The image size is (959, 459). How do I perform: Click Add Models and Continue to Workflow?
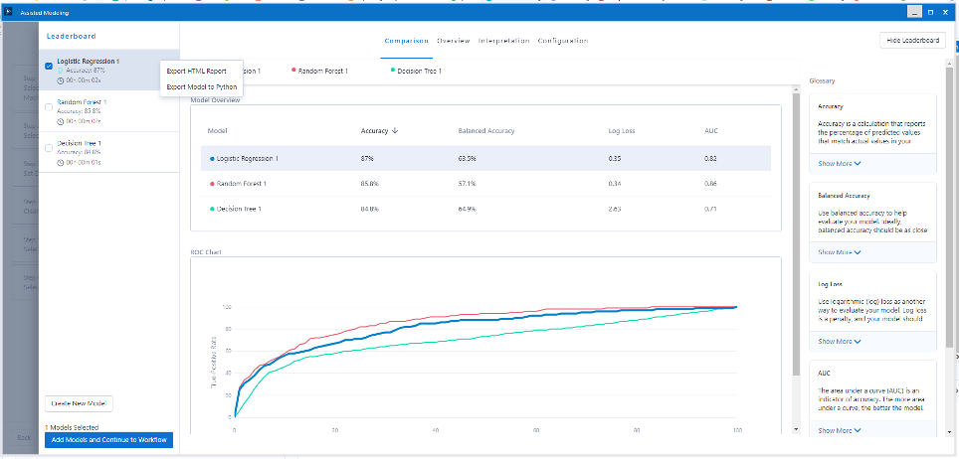108,440
